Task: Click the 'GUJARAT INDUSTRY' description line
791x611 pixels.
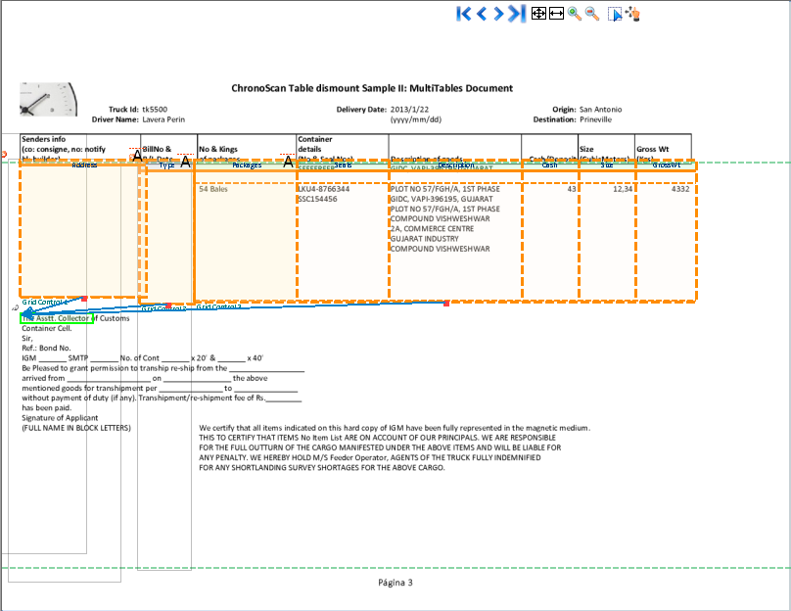Action: (x=425, y=239)
